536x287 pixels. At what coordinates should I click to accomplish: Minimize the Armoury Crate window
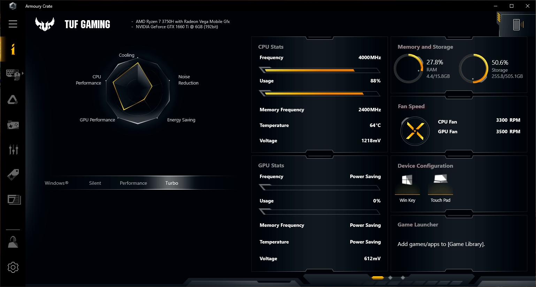(x=496, y=6)
